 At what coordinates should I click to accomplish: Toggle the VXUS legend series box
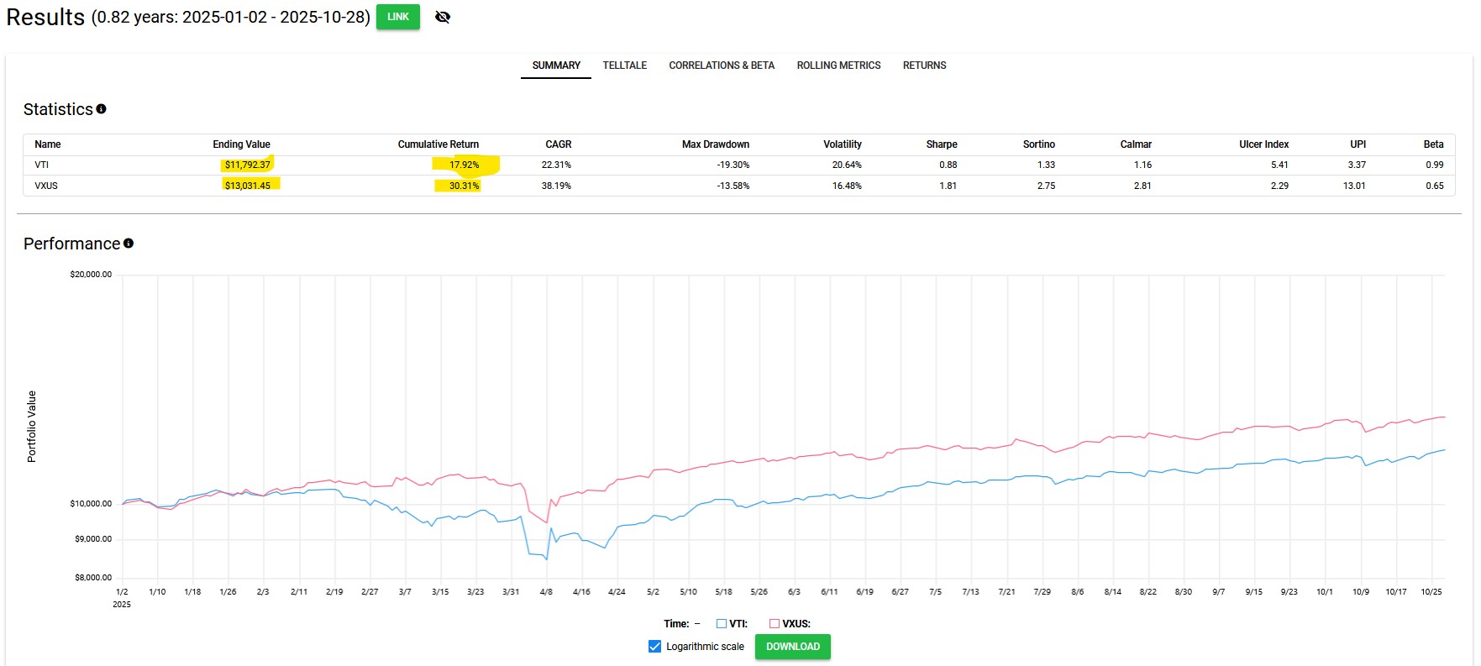pyautogui.click(x=775, y=624)
